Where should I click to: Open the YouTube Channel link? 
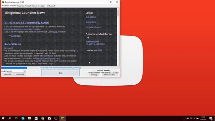[93, 27]
